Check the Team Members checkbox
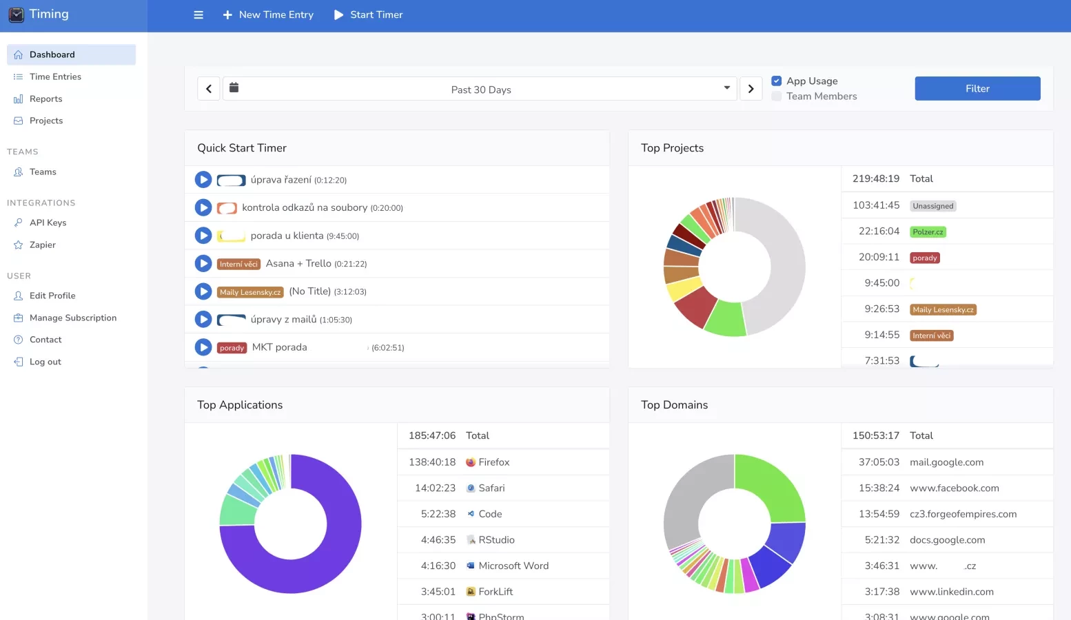 click(777, 96)
